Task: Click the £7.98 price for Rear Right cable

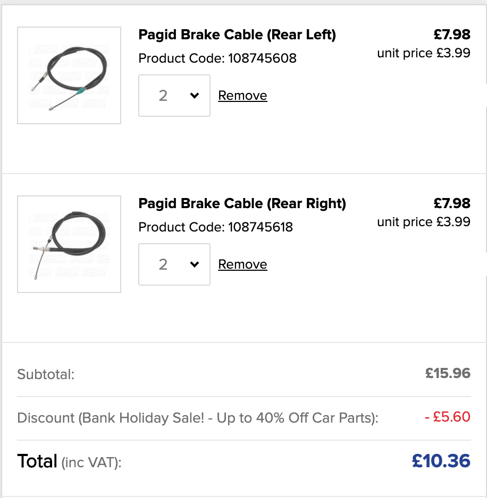Action: [452, 203]
